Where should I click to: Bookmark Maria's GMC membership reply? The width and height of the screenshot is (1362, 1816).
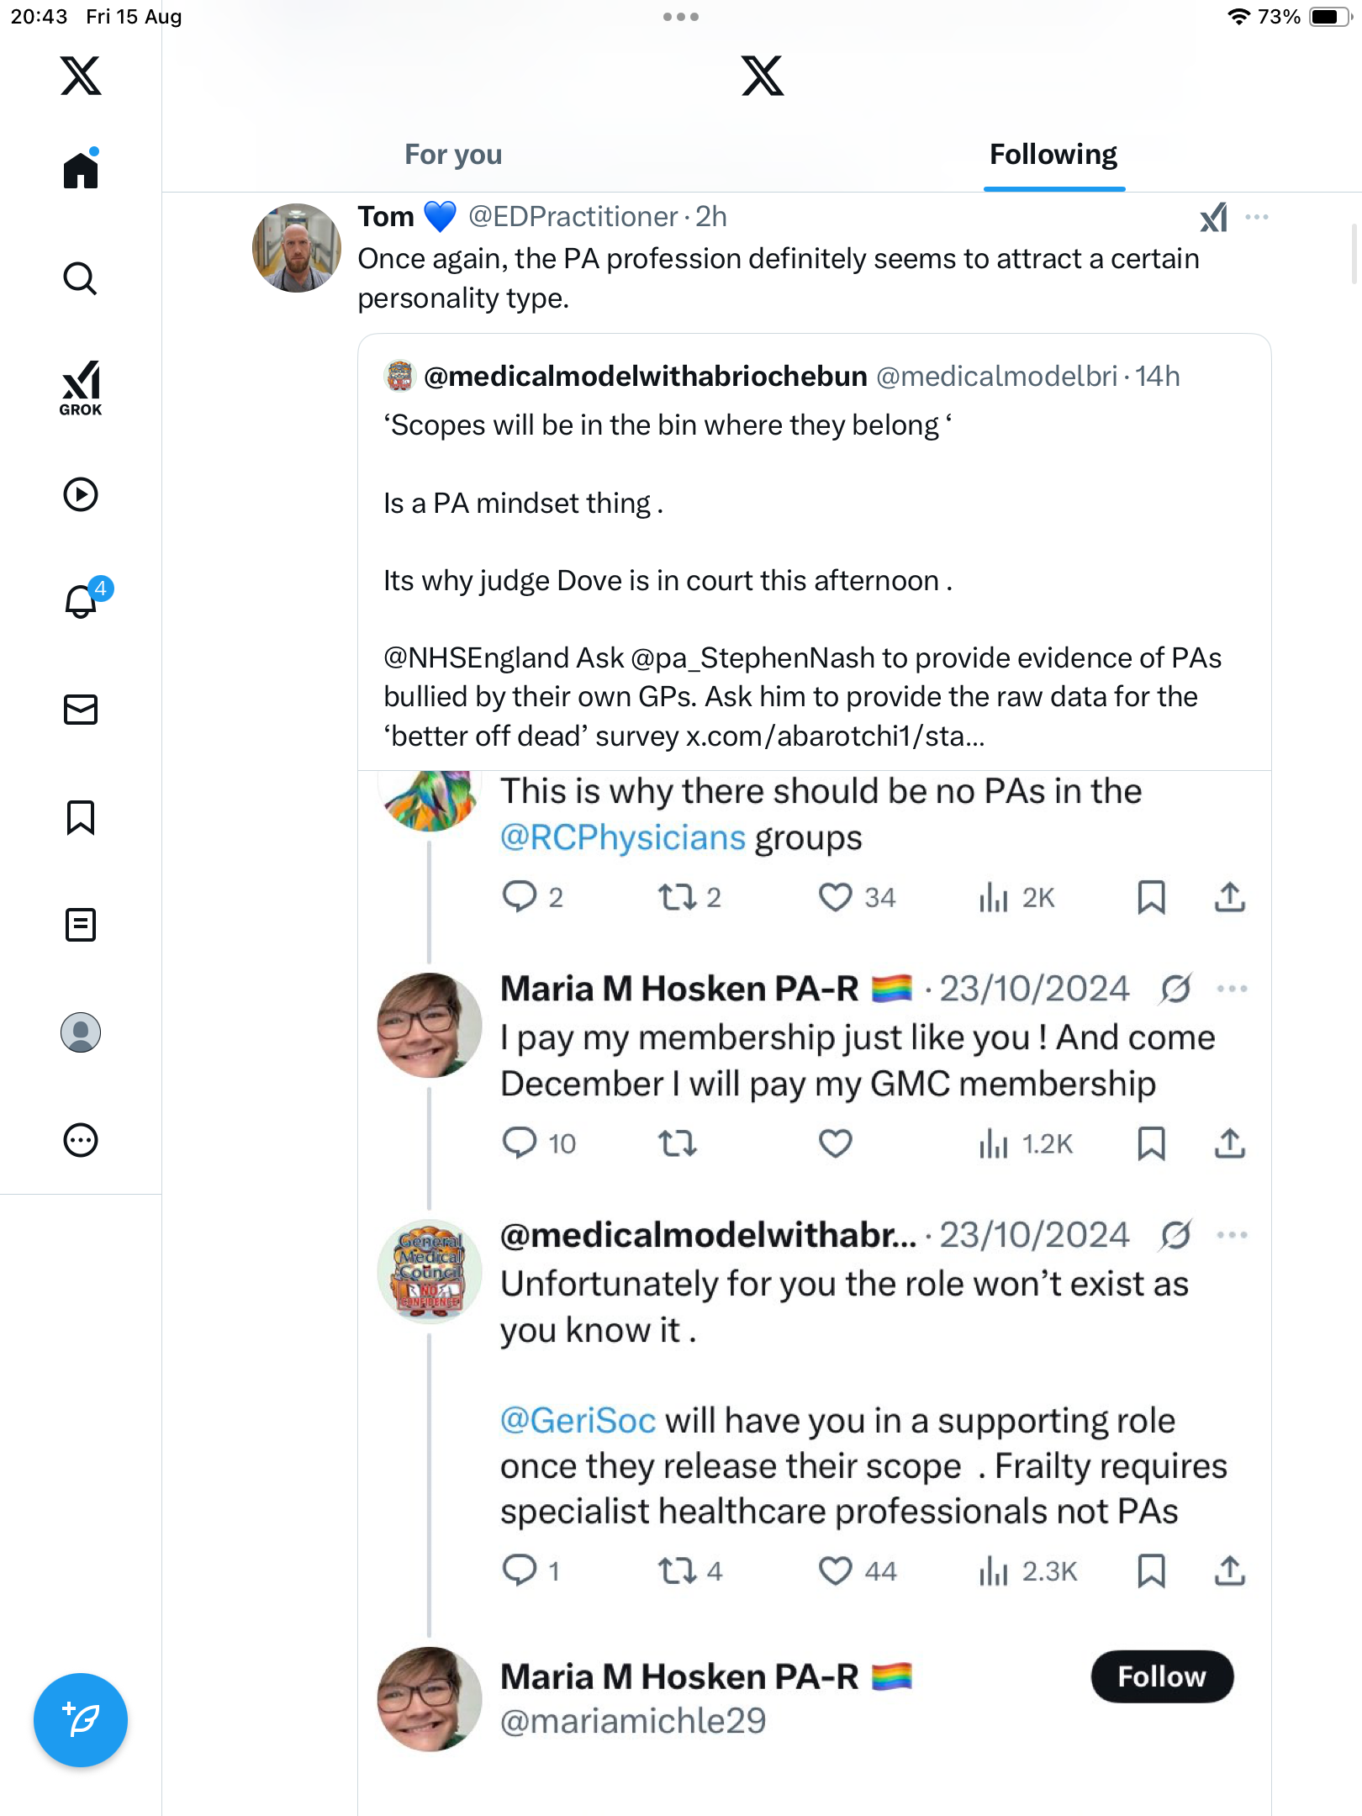point(1151,1143)
